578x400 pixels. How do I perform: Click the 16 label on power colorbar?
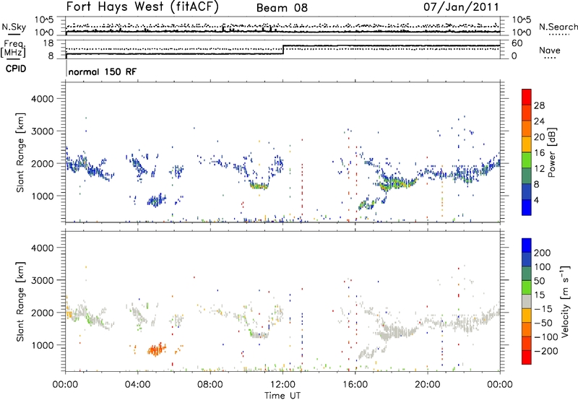tap(539, 153)
